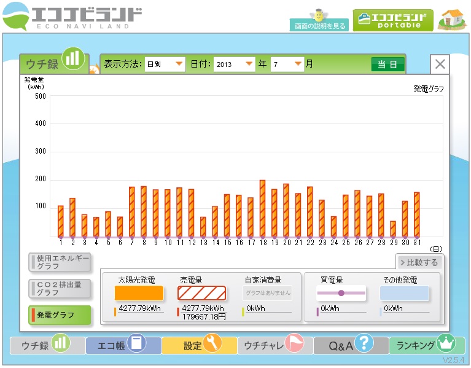This screenshot has height=368, width=471.
Task: Close the graph panel with X
Action: point(440,64)
